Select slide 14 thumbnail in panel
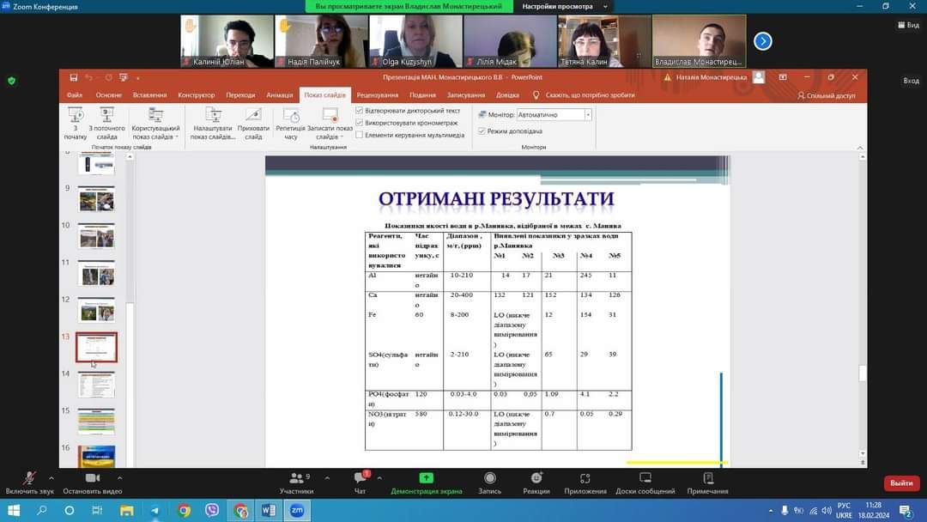This screenshot has width=927, height=522. point(96,385)
